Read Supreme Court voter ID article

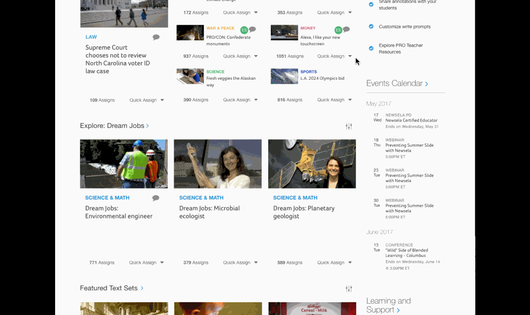tap(117, 59)
